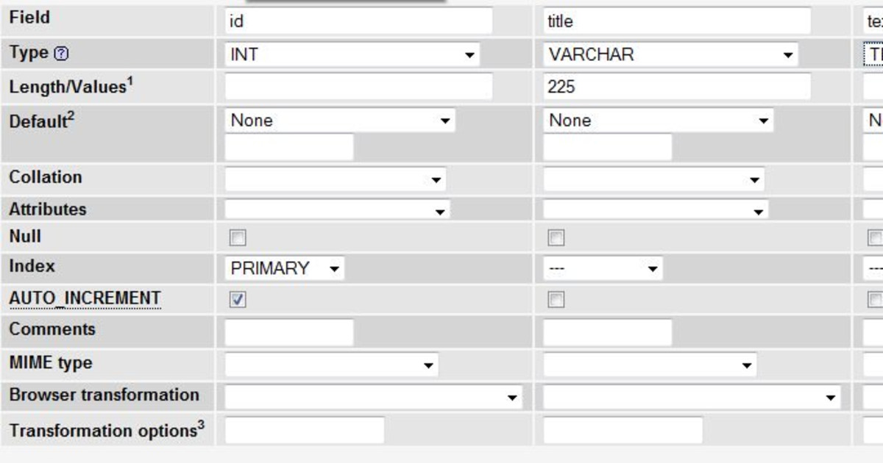Enable the Null checkbox for the id column
The width and height of the screenshot is (883, 463).
point(237,237)
